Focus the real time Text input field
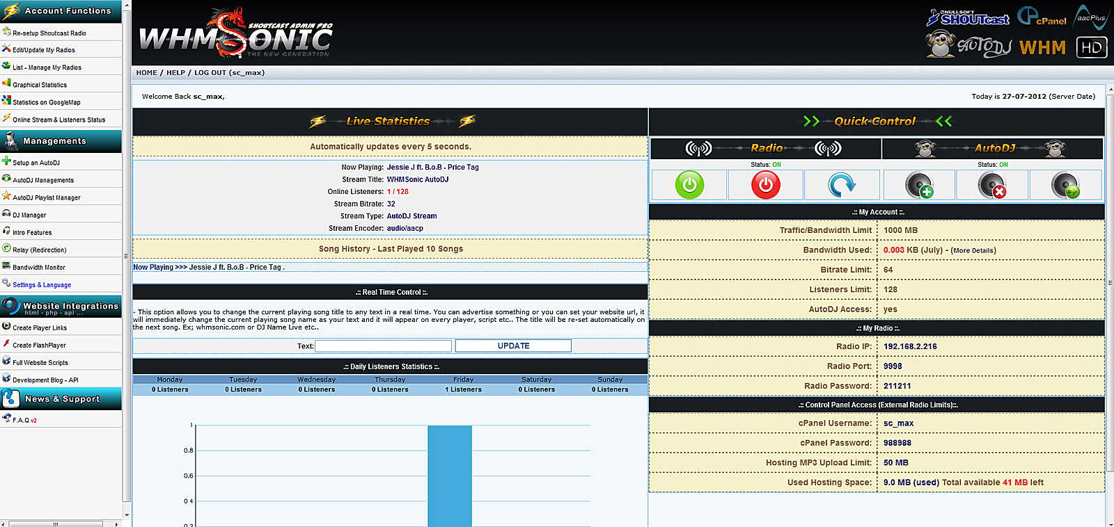This screenshot has width=1114, height=527. pyautogui.click(x=383, y=346)
